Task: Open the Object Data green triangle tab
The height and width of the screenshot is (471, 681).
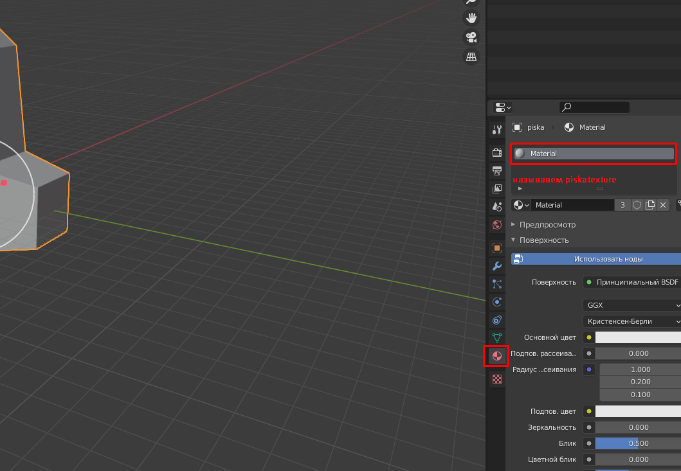Action: (x=496, y=337)
